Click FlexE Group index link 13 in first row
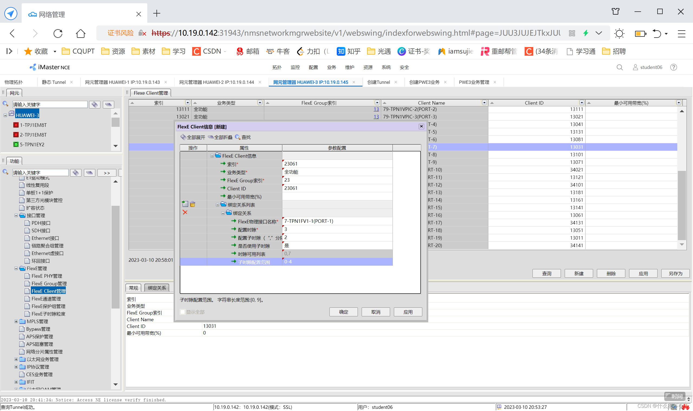The height and width of the screenshot is (411, 693). click(376, 109)
